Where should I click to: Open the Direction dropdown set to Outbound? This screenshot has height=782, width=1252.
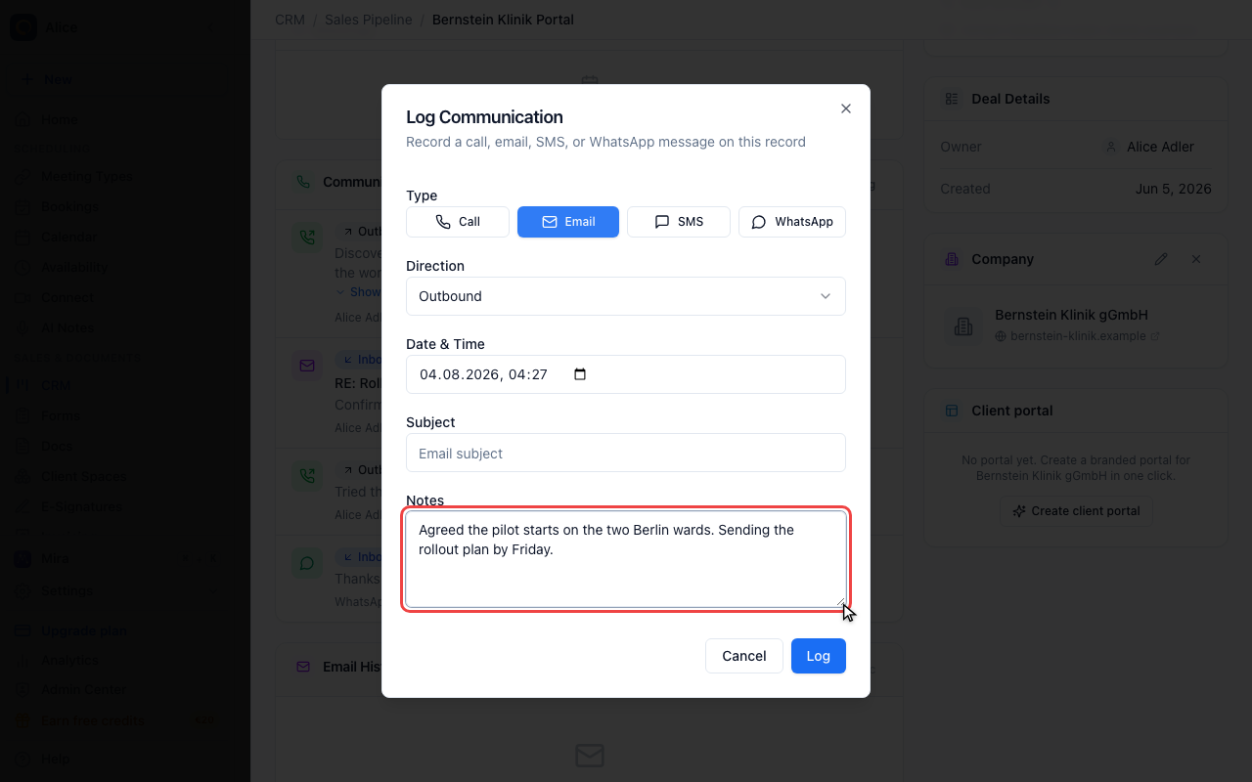[x=626, y=296]
